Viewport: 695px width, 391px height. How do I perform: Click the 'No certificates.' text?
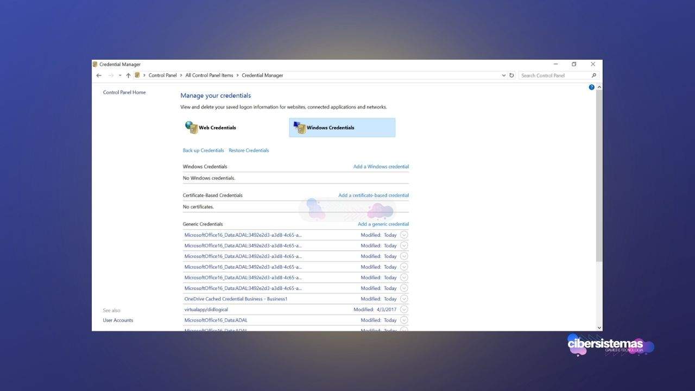point(198,207)
